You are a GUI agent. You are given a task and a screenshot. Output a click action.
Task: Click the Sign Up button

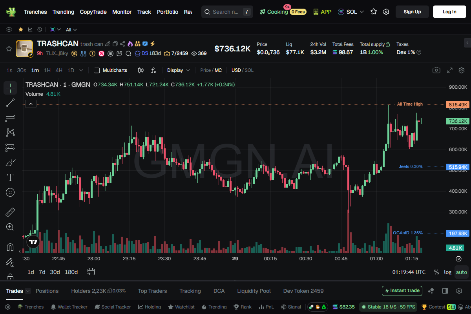pos(412,12)
